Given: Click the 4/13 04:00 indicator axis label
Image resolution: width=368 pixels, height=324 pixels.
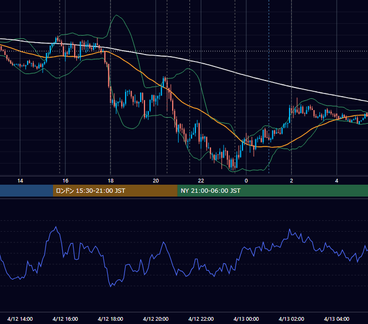Looking at the screenshot, I should 337,319.
